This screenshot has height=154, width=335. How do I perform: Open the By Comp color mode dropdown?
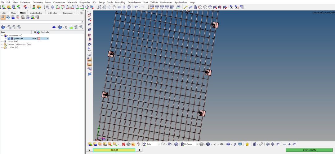coord(197,144)
